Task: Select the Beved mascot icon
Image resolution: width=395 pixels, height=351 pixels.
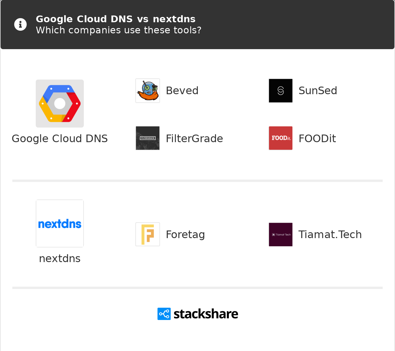Action: coord(148,91)
